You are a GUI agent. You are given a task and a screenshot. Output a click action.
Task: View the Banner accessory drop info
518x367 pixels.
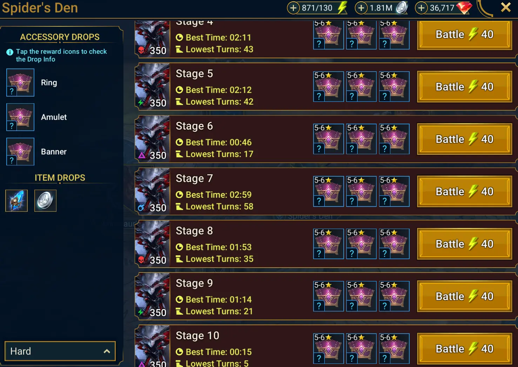[20, 151]
